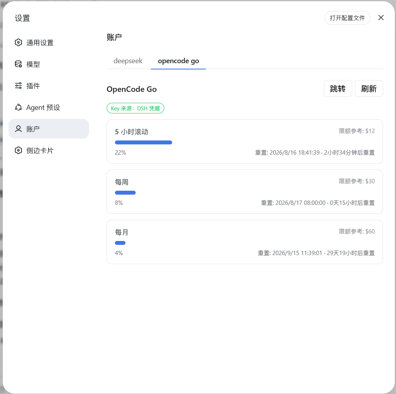Click the Agent 预设 icon
This screenshot has height=394, width=396.
pyautogui.click(x=18, y=108)
